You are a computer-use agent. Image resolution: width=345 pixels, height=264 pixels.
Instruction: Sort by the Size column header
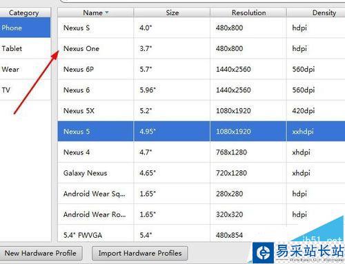[x=172, y=12]
